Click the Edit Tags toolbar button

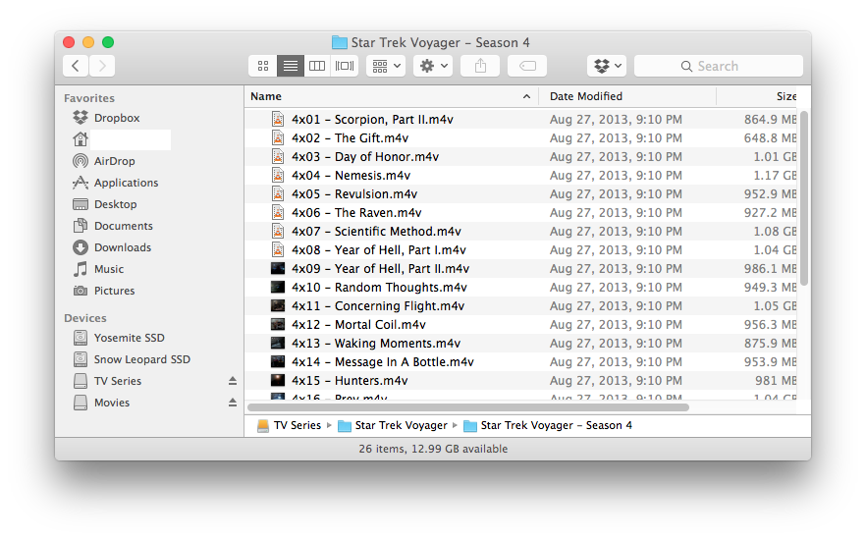coord(527,67)
